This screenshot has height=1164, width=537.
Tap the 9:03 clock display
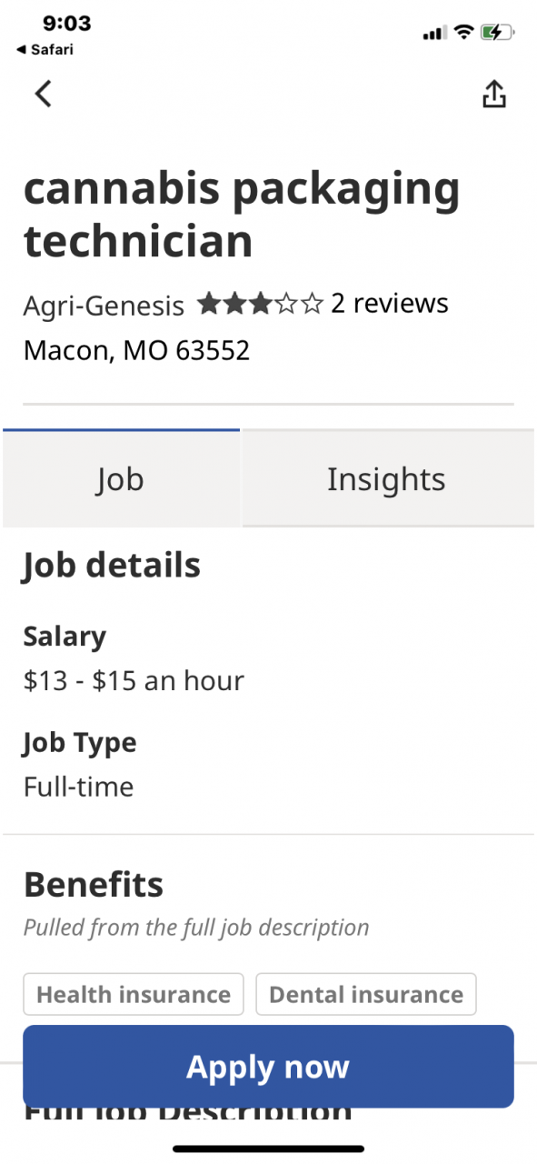pos(66,24)
